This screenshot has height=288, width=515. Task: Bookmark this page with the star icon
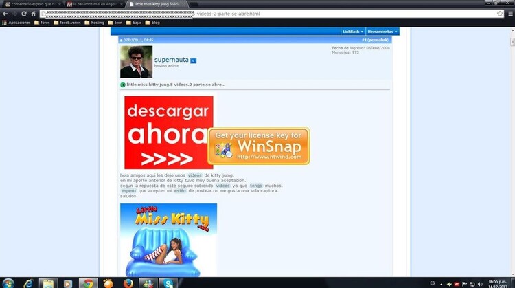[x=500, y=14]
